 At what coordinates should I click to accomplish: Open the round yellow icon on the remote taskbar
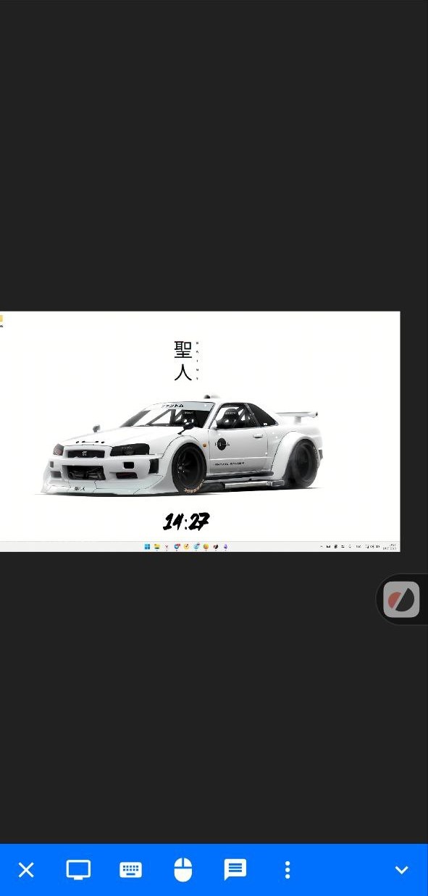(206, 547)
